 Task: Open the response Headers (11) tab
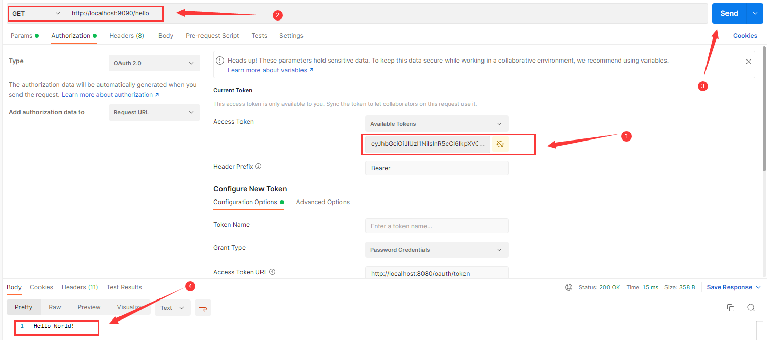79,287
